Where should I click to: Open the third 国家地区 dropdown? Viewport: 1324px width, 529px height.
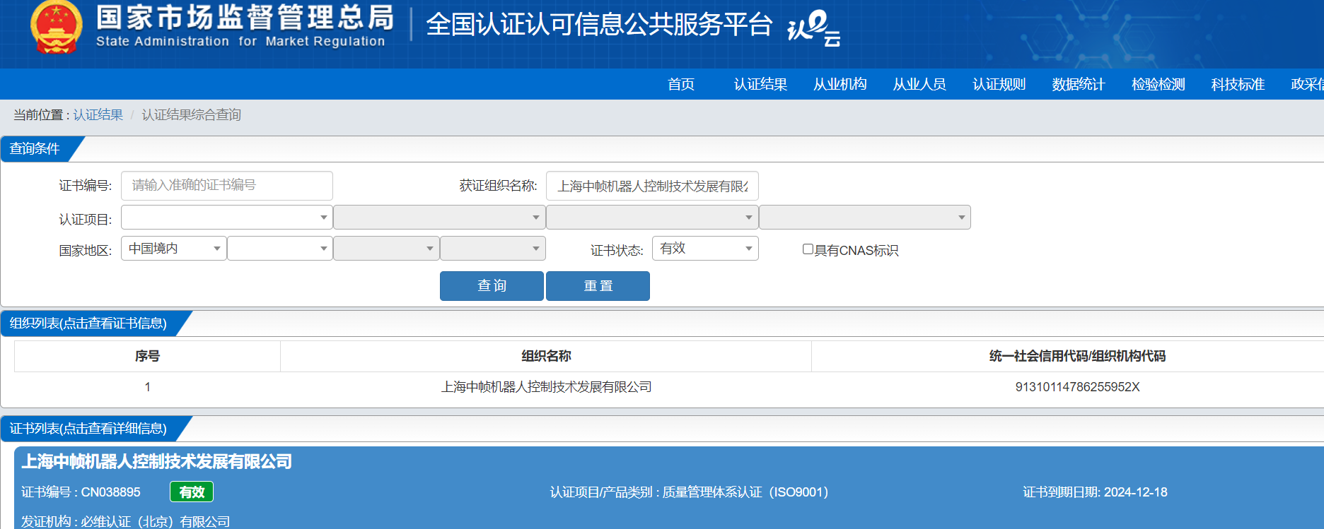386,248
